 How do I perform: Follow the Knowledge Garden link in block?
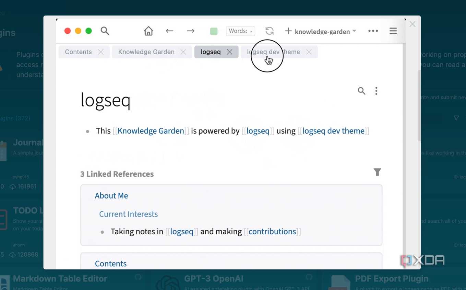point(151,131)
